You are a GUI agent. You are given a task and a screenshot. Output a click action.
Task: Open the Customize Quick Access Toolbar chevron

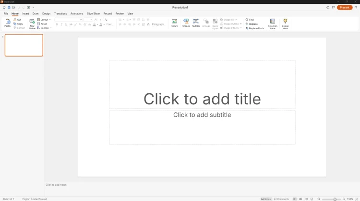(x=33, y=8)
